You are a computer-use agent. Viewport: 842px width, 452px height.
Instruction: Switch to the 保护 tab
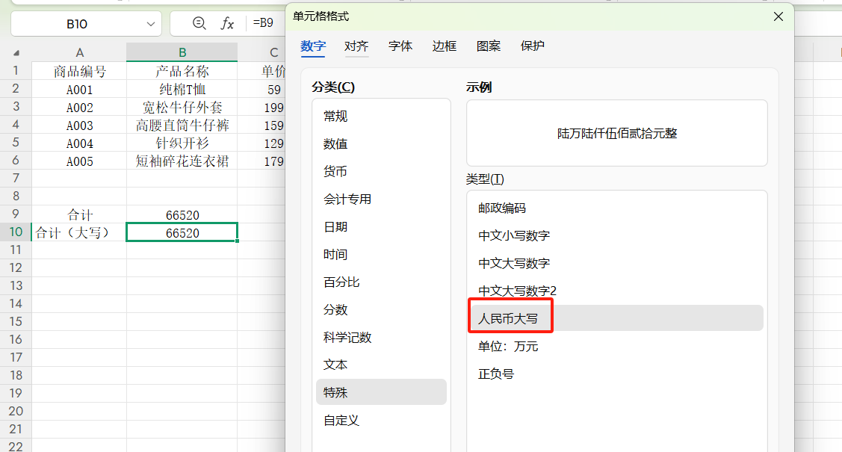[531, 46]
